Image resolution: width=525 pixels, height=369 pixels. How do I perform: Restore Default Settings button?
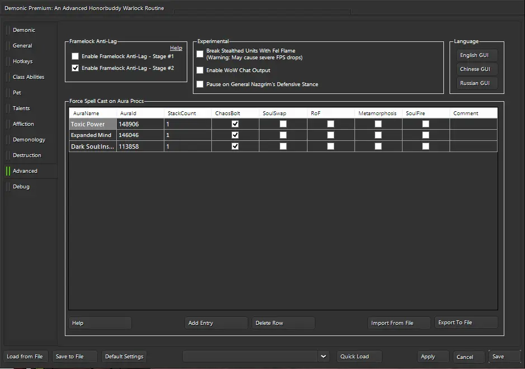coord(124,357)
